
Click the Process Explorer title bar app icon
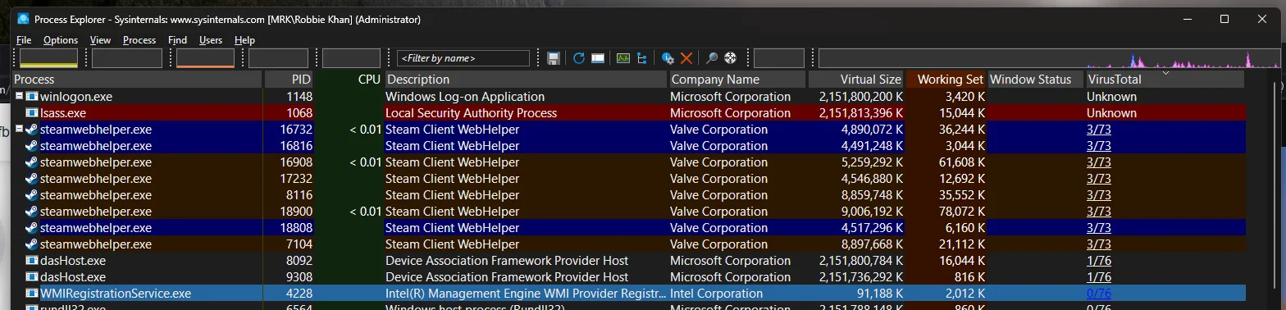tap(23, 19)
